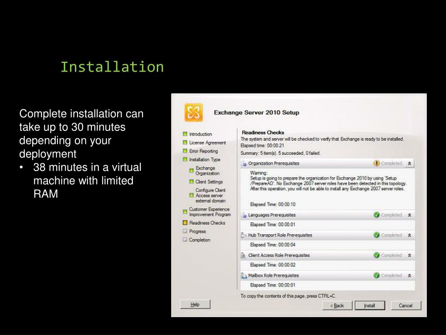Click the Configure Client Access server step square
Viewport: 446px width, 335px height.
tap(192, 195)
